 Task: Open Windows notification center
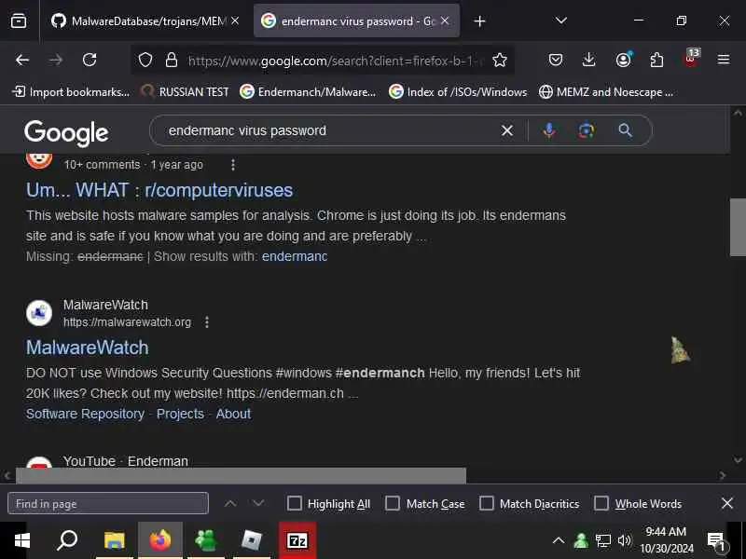point(716,540)
